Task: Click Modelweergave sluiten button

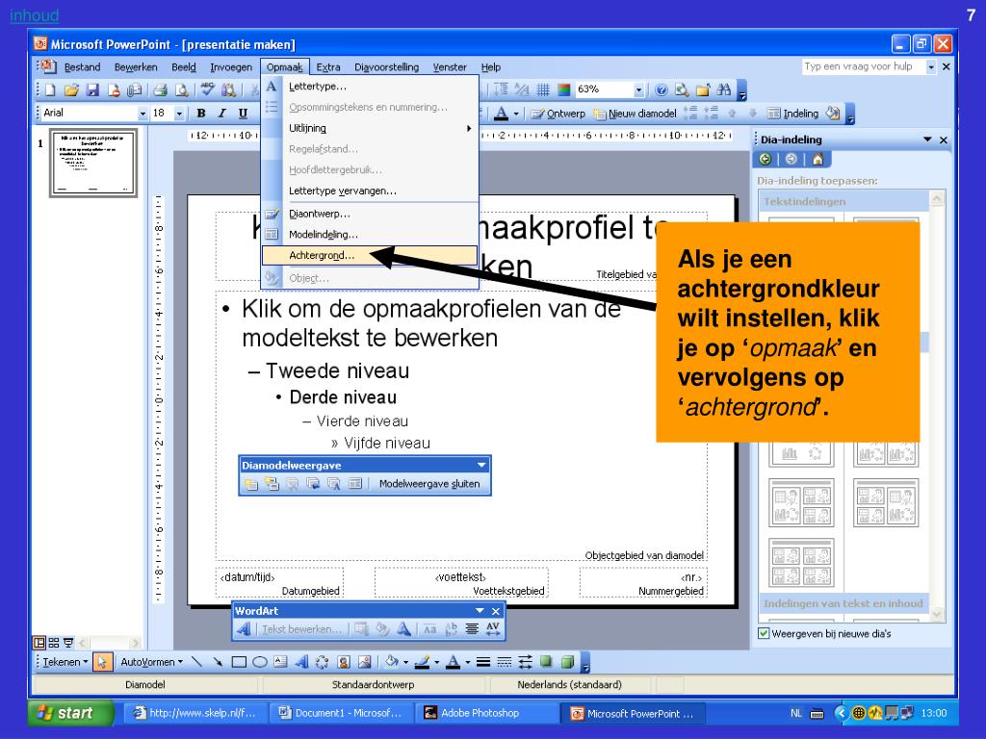Action: (428, 484)
